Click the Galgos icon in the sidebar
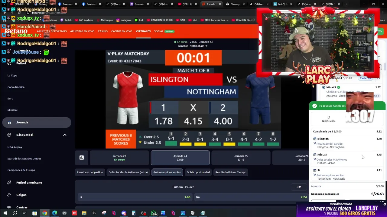The width and height of the screenshot is (387, 217). (9, 195)
